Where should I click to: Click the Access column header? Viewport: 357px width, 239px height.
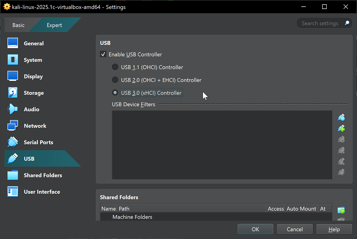pos(276,208)
